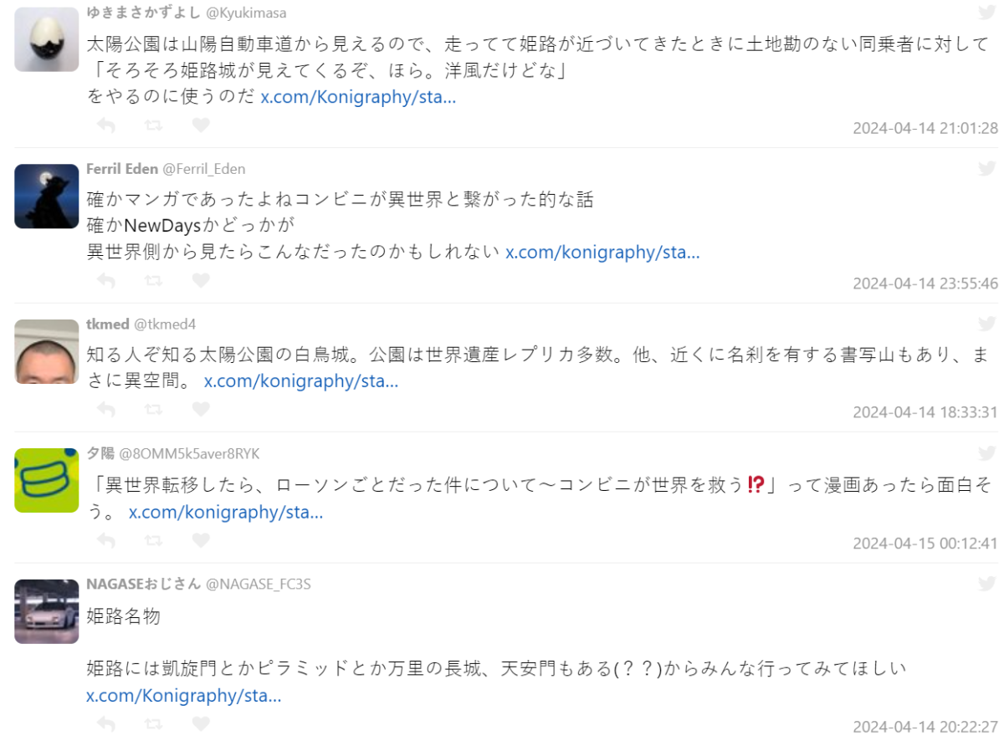The width and height of the screenshot is (1004, 746).
Task: Like the tkmed tweet
Action: tap(201, 410)
